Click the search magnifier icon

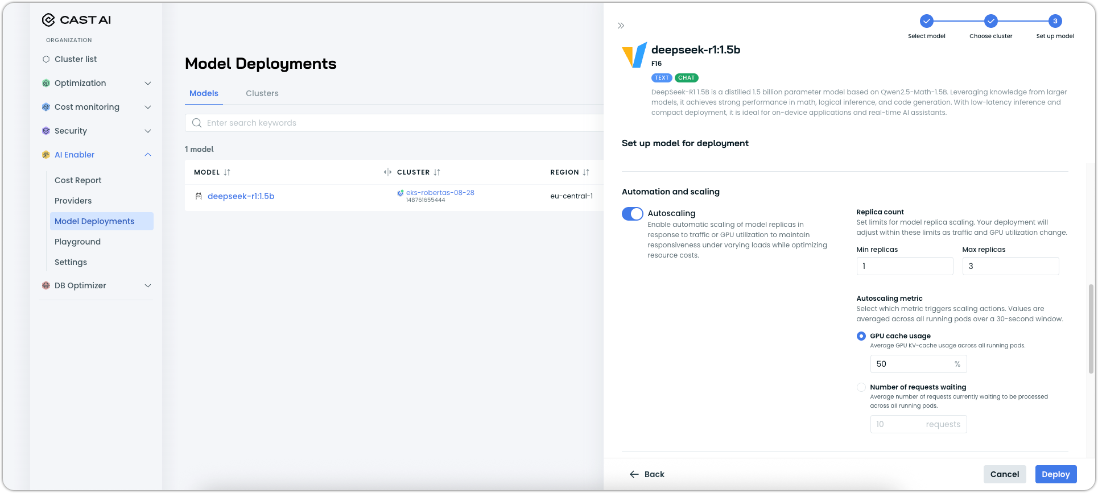(x=197, y=123)
